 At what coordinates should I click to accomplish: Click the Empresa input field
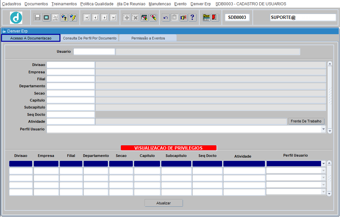71,72
